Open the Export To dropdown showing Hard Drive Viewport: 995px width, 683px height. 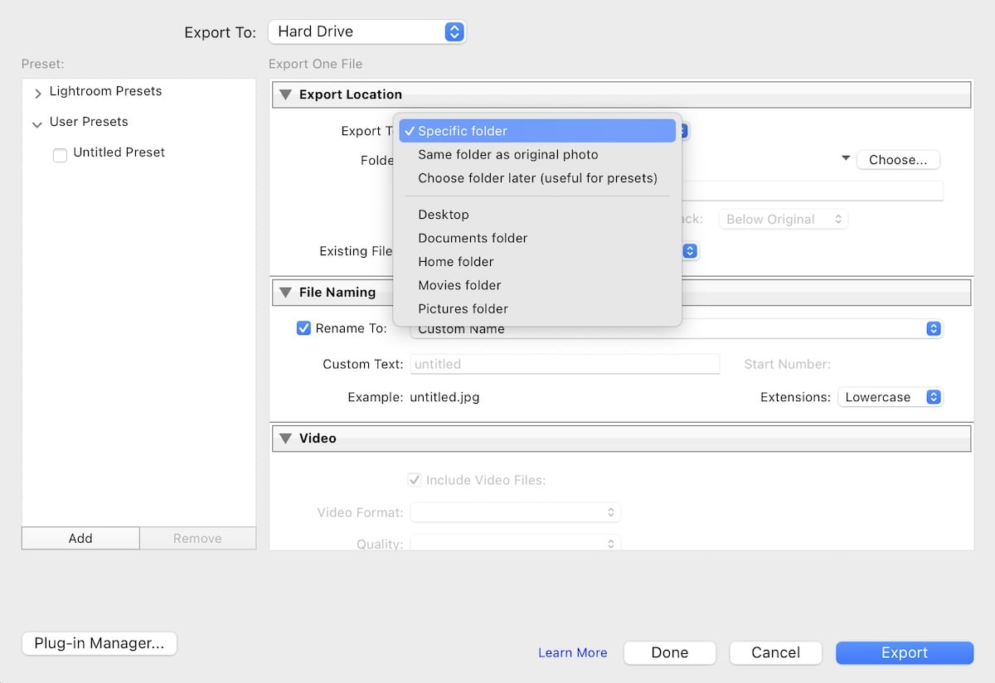[x=366, y=31]
